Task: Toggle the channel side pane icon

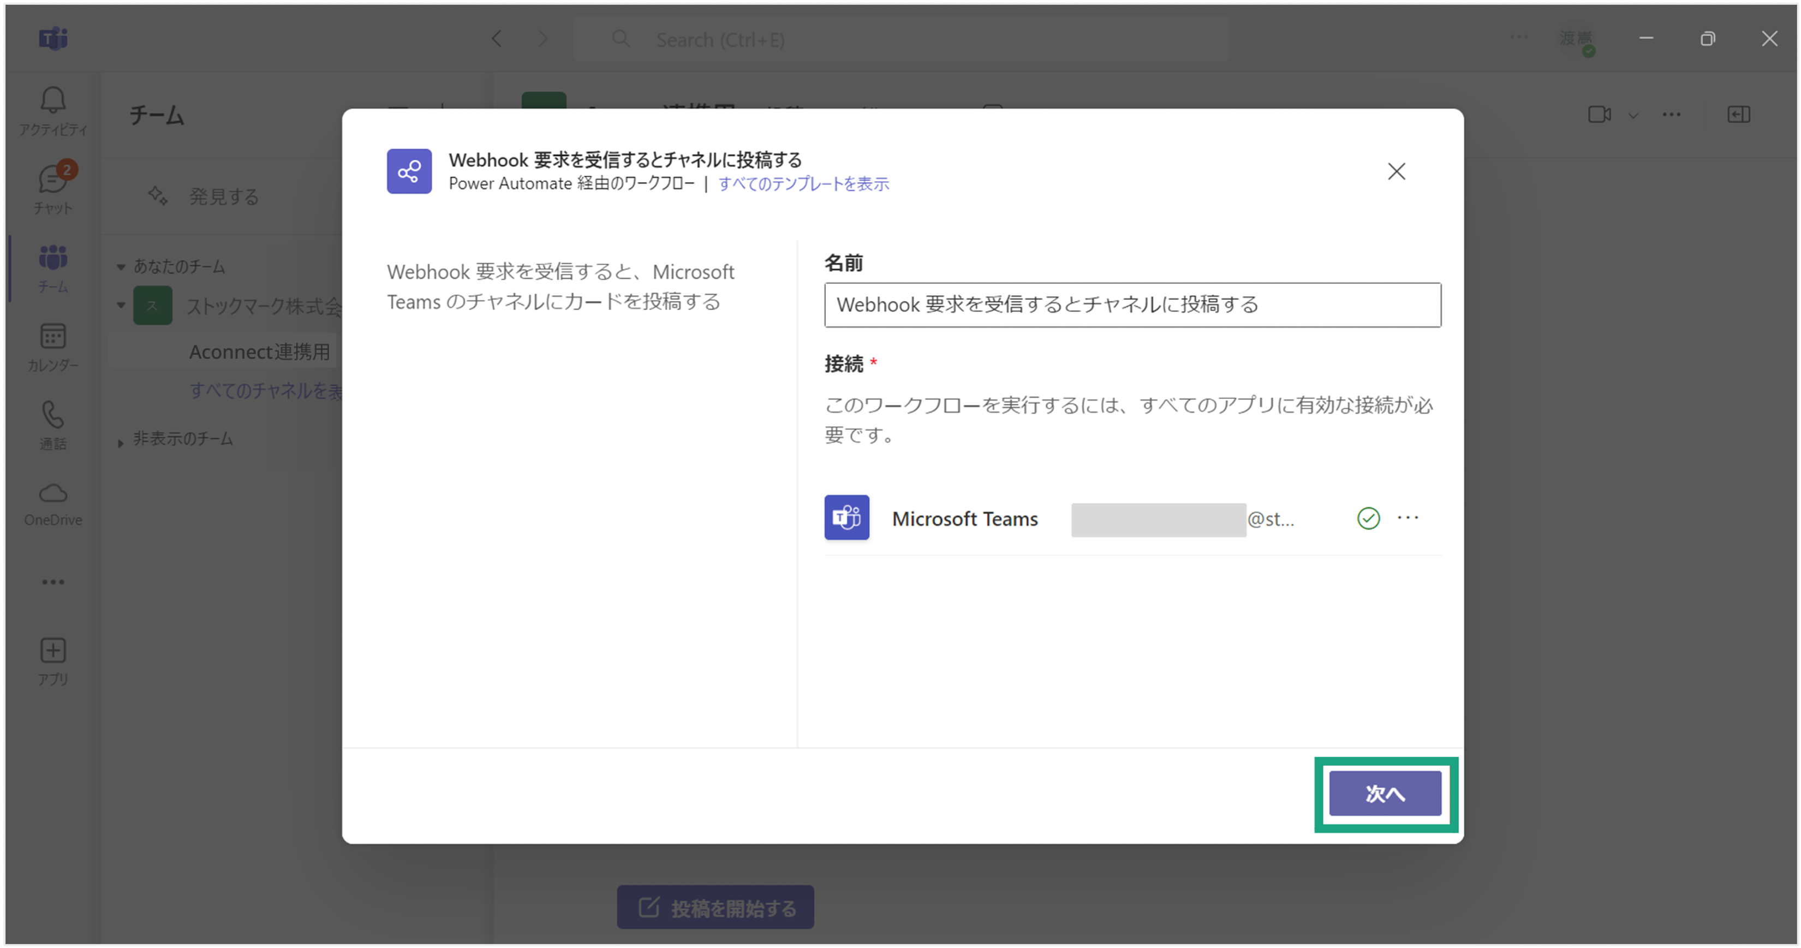Action: [1739, 115]
